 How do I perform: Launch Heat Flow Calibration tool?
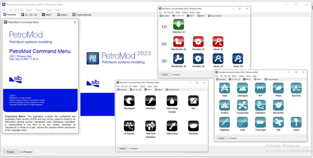click(x=150, y=126)
